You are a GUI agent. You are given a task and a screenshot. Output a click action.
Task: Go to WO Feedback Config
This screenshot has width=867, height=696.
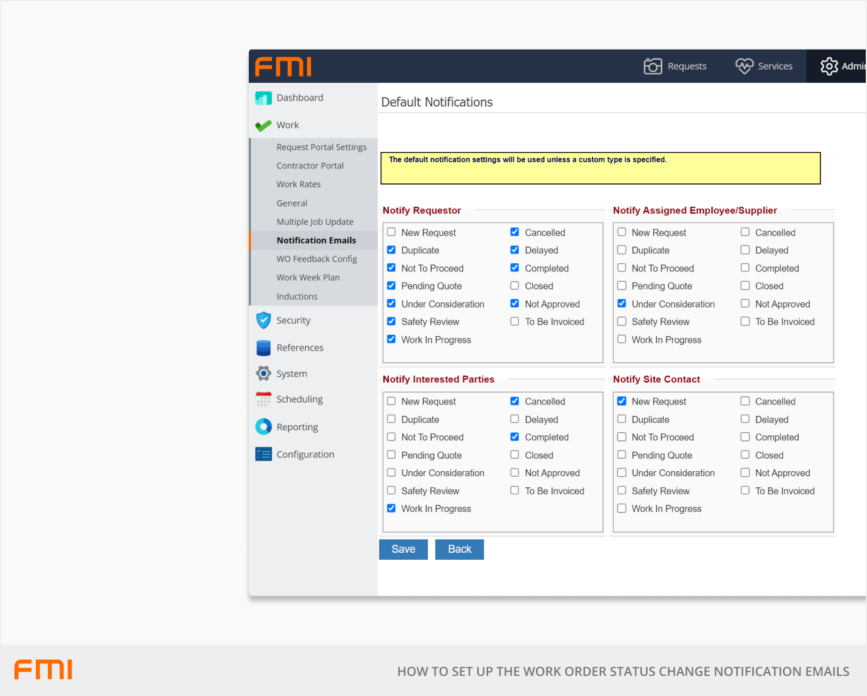(317, 259)
